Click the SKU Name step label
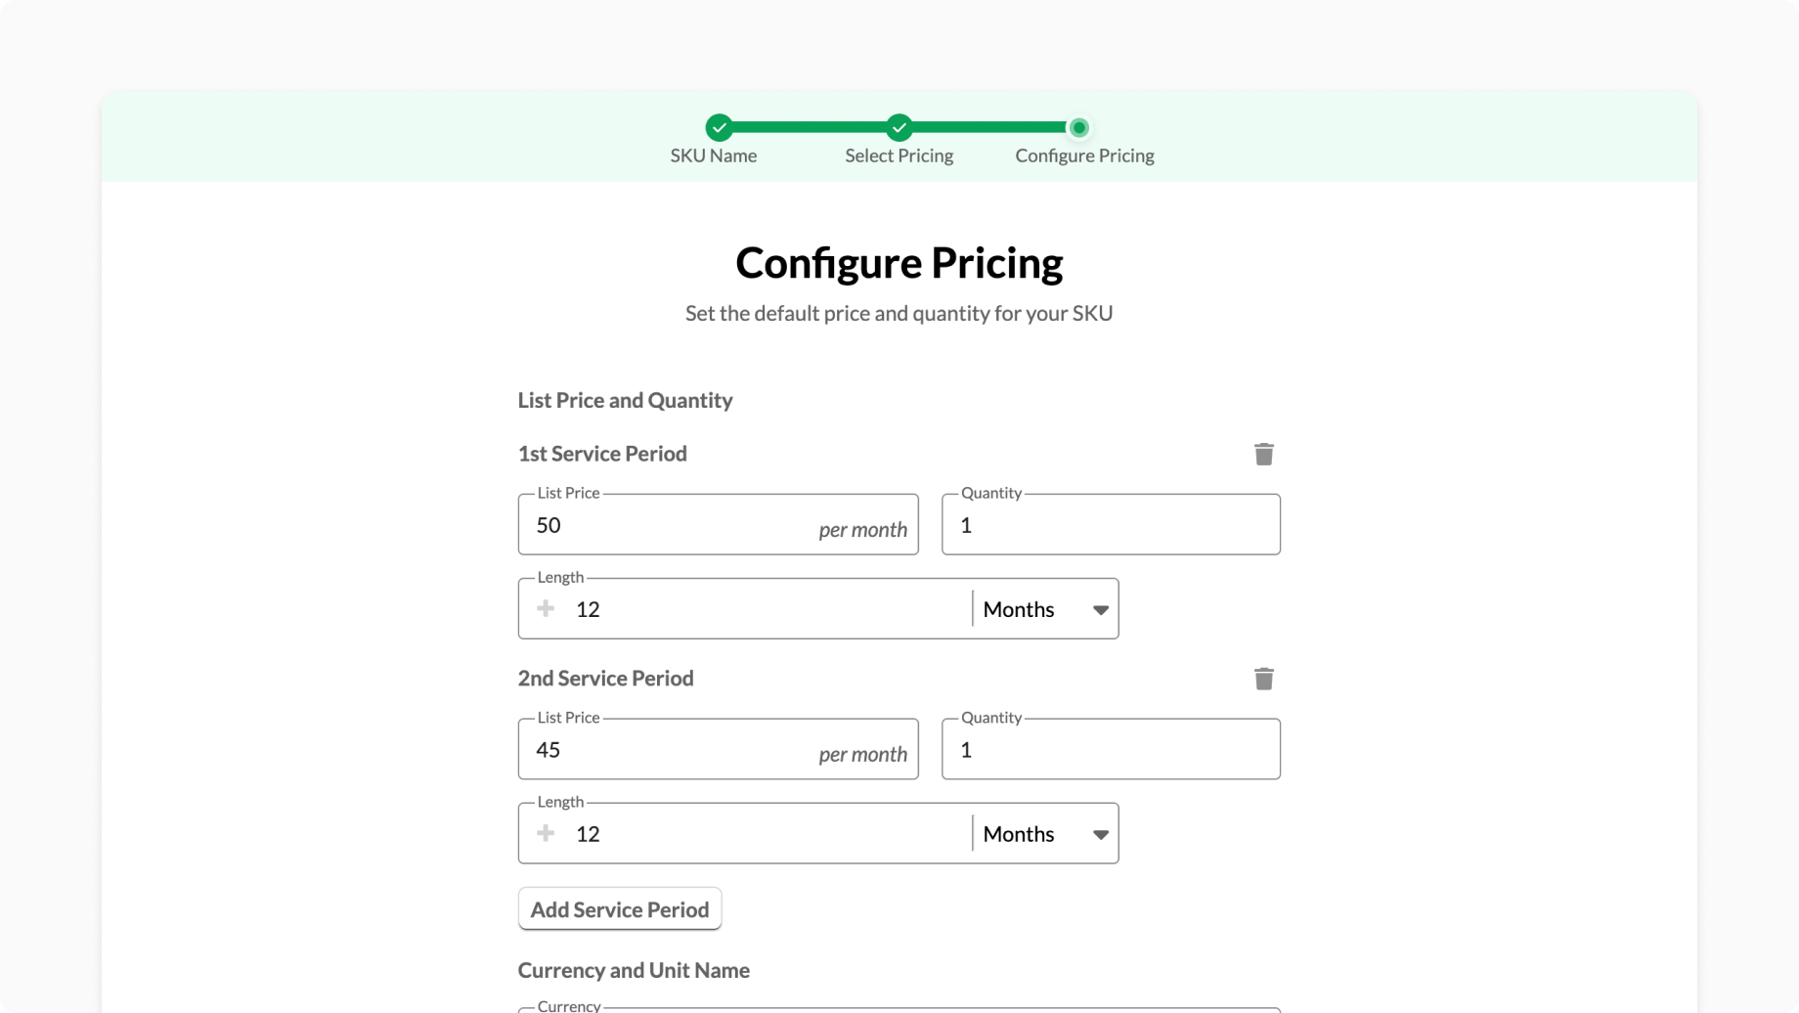The width and height of the screenshot is (1799, 1013). [713, 156]
